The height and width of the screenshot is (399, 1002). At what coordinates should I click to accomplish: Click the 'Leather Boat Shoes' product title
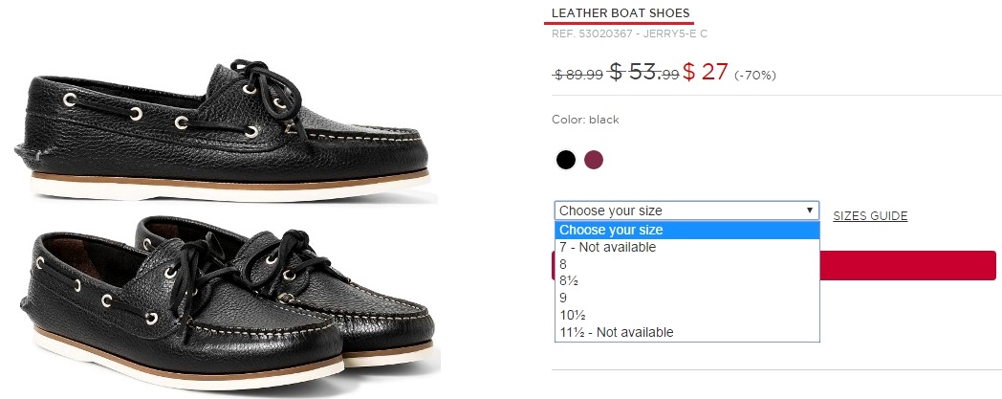621,13
